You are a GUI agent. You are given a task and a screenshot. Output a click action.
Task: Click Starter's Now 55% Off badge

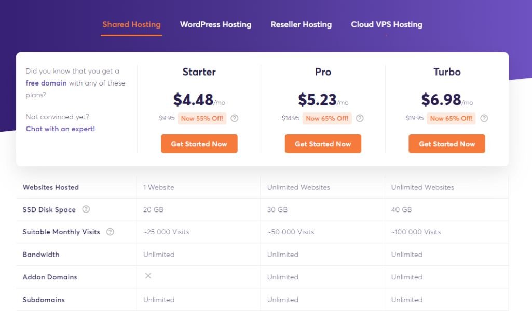point(202,118)
